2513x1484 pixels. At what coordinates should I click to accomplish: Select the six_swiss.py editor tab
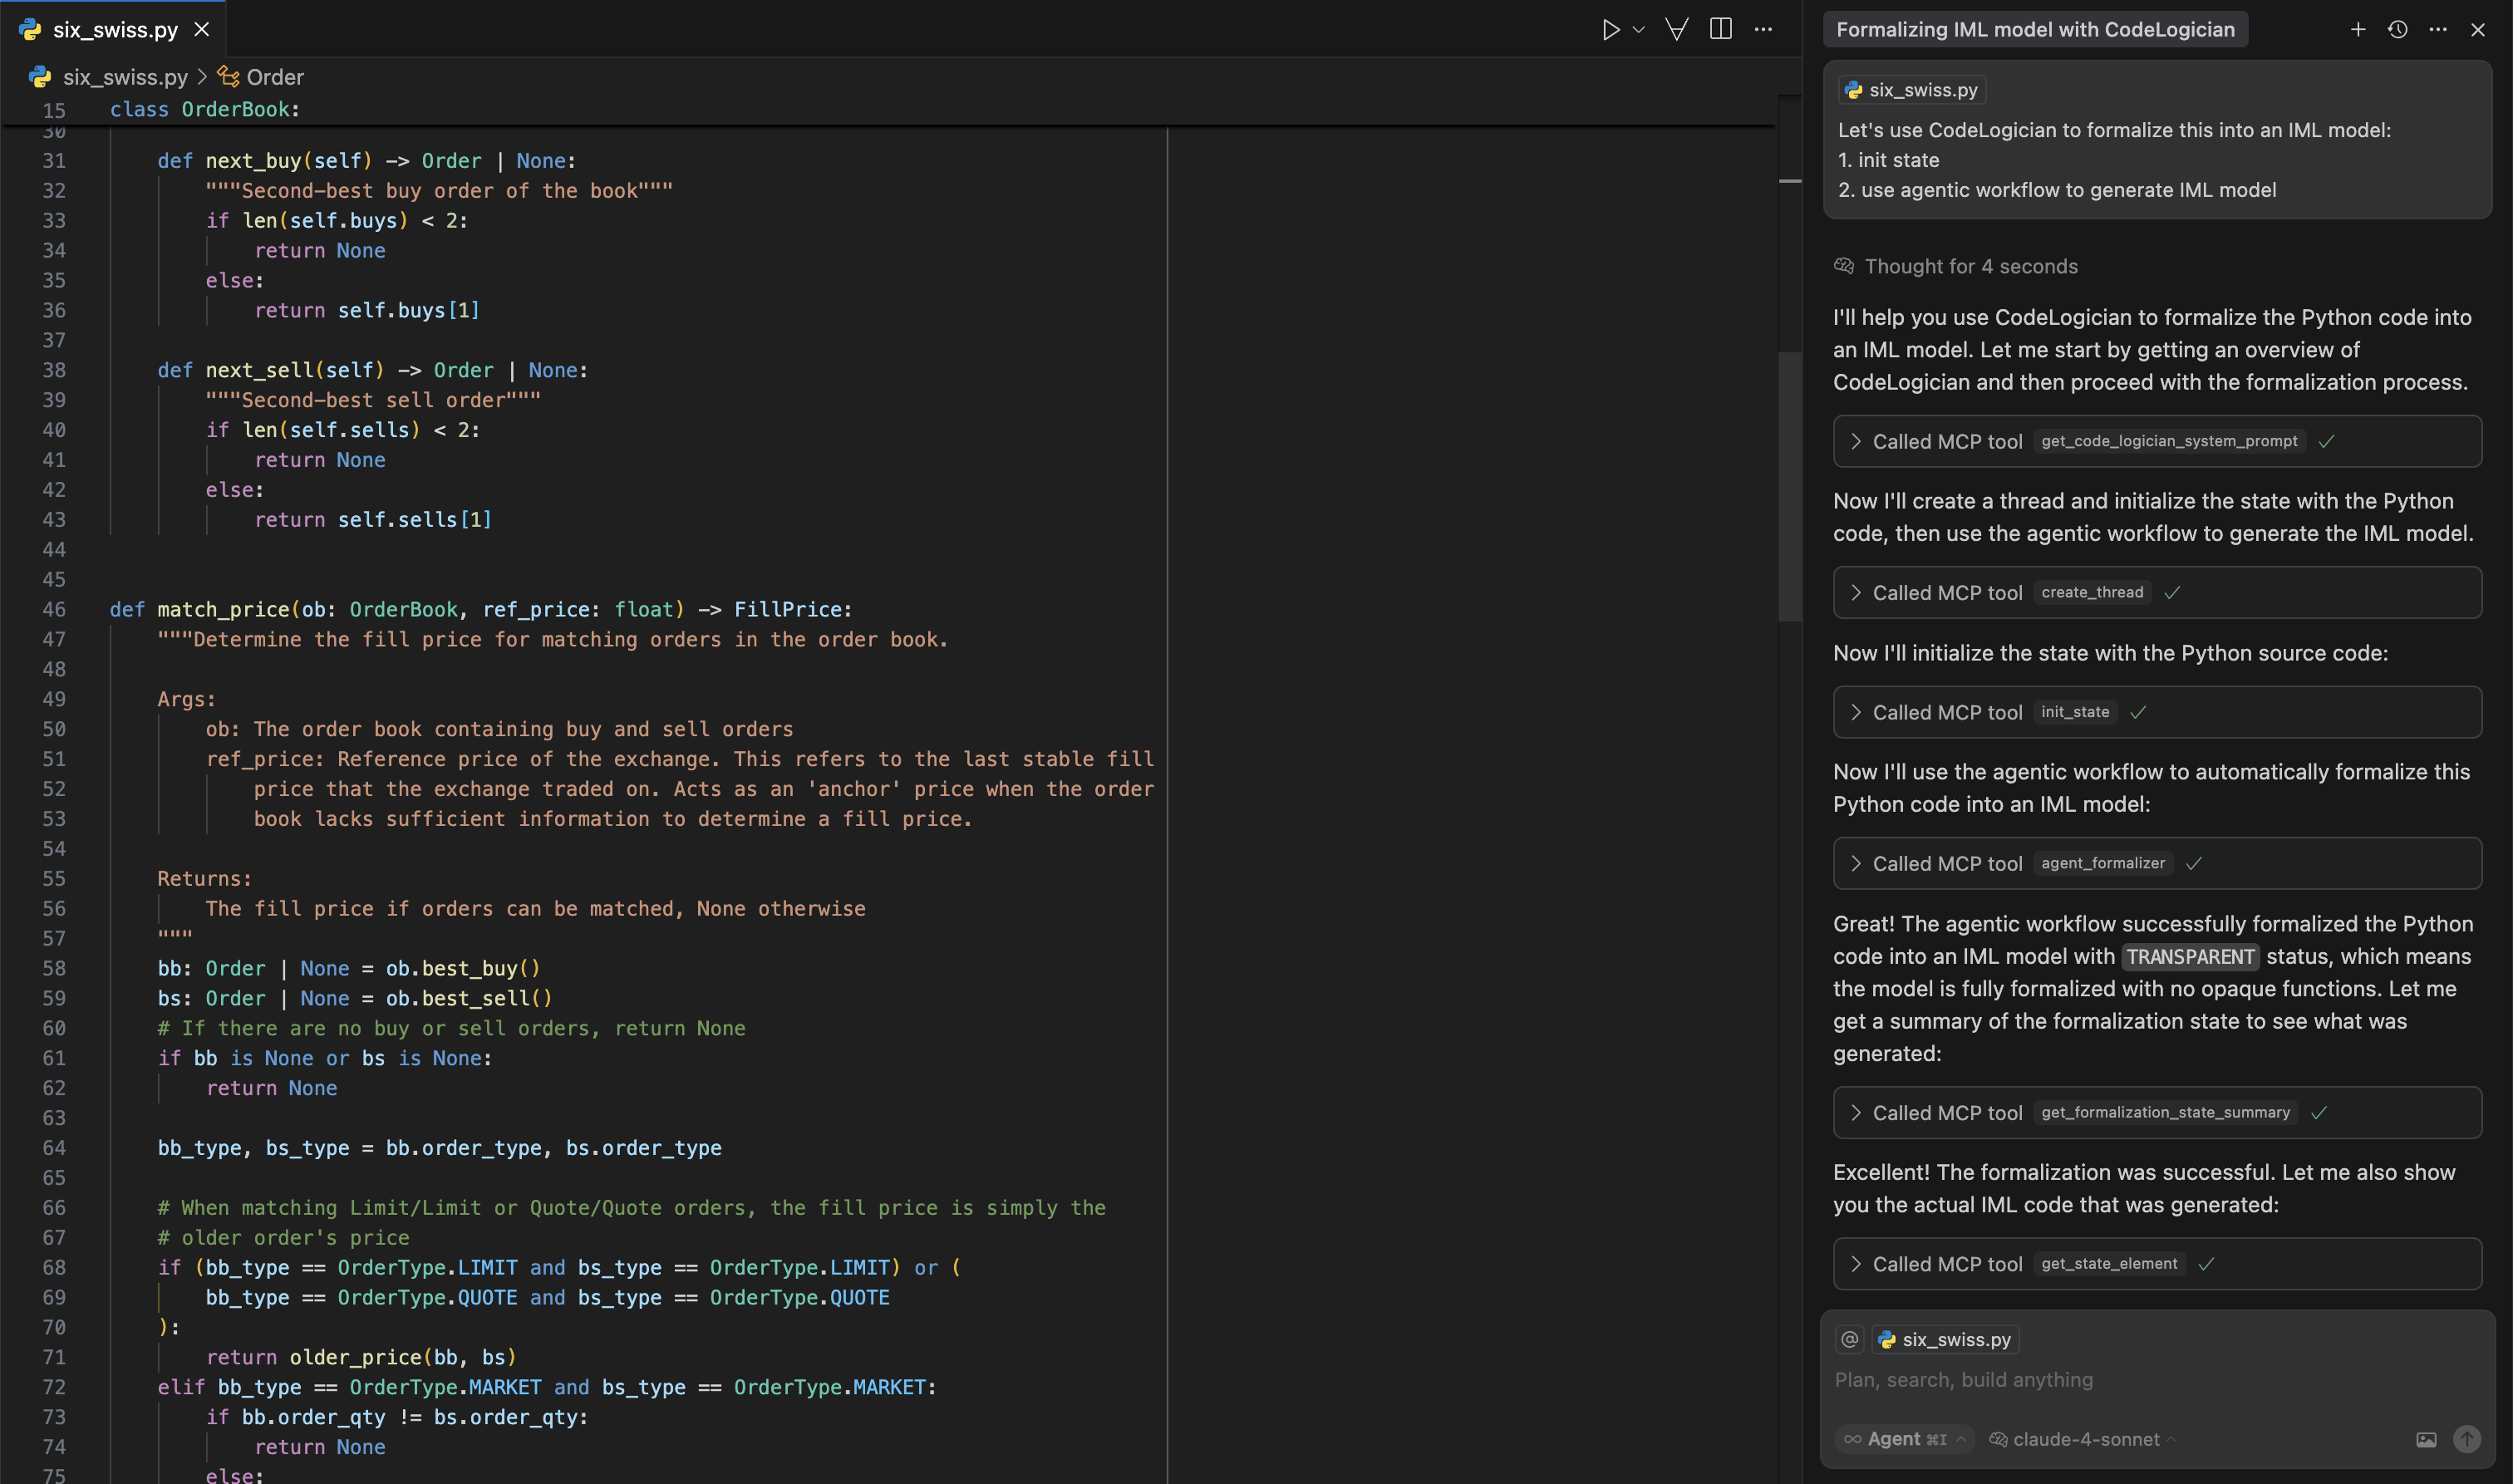coord(115,30)
